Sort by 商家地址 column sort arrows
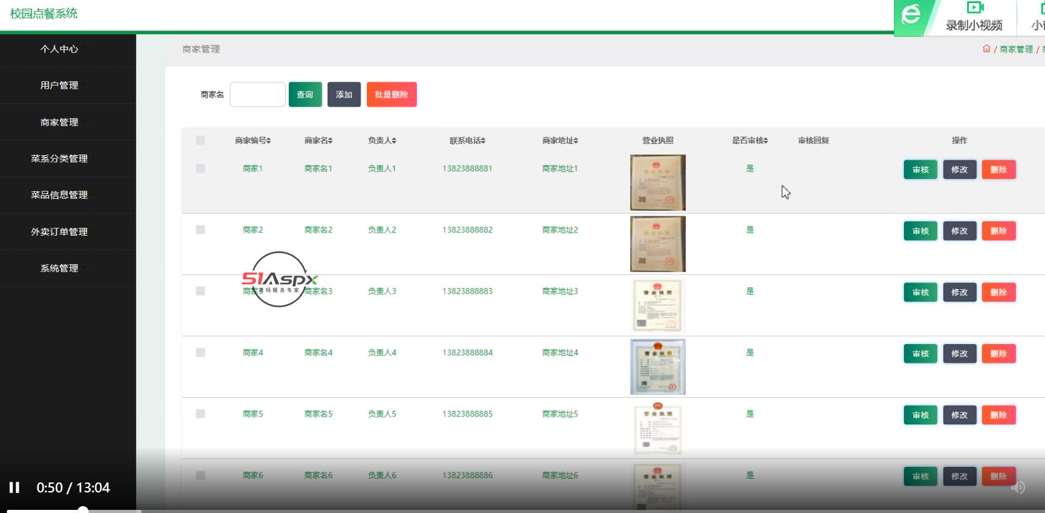 [x=576, y=141]
